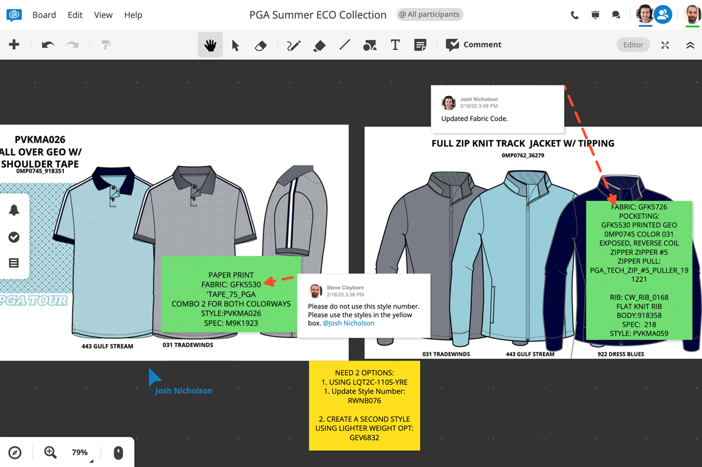Select the pen drawing tool
Image resolution: width=702 pixels, height=467 pixels.
tap(294, 45)
